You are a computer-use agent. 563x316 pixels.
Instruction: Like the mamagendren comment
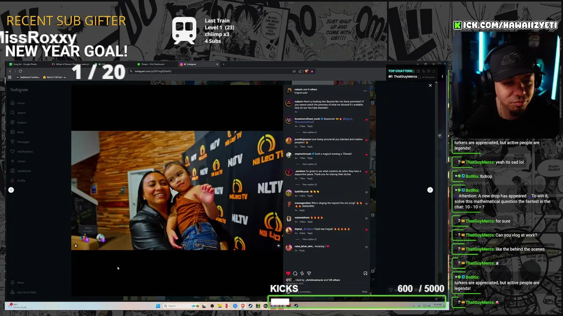click(366, 204)
